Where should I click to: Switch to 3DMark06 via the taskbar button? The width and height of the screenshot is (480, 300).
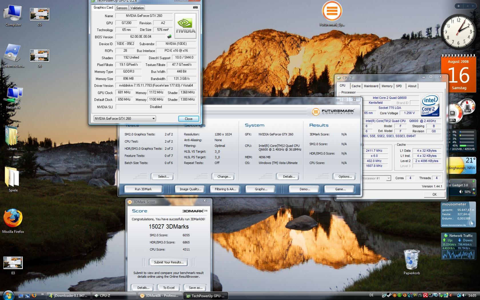click(x=160, y=296)
